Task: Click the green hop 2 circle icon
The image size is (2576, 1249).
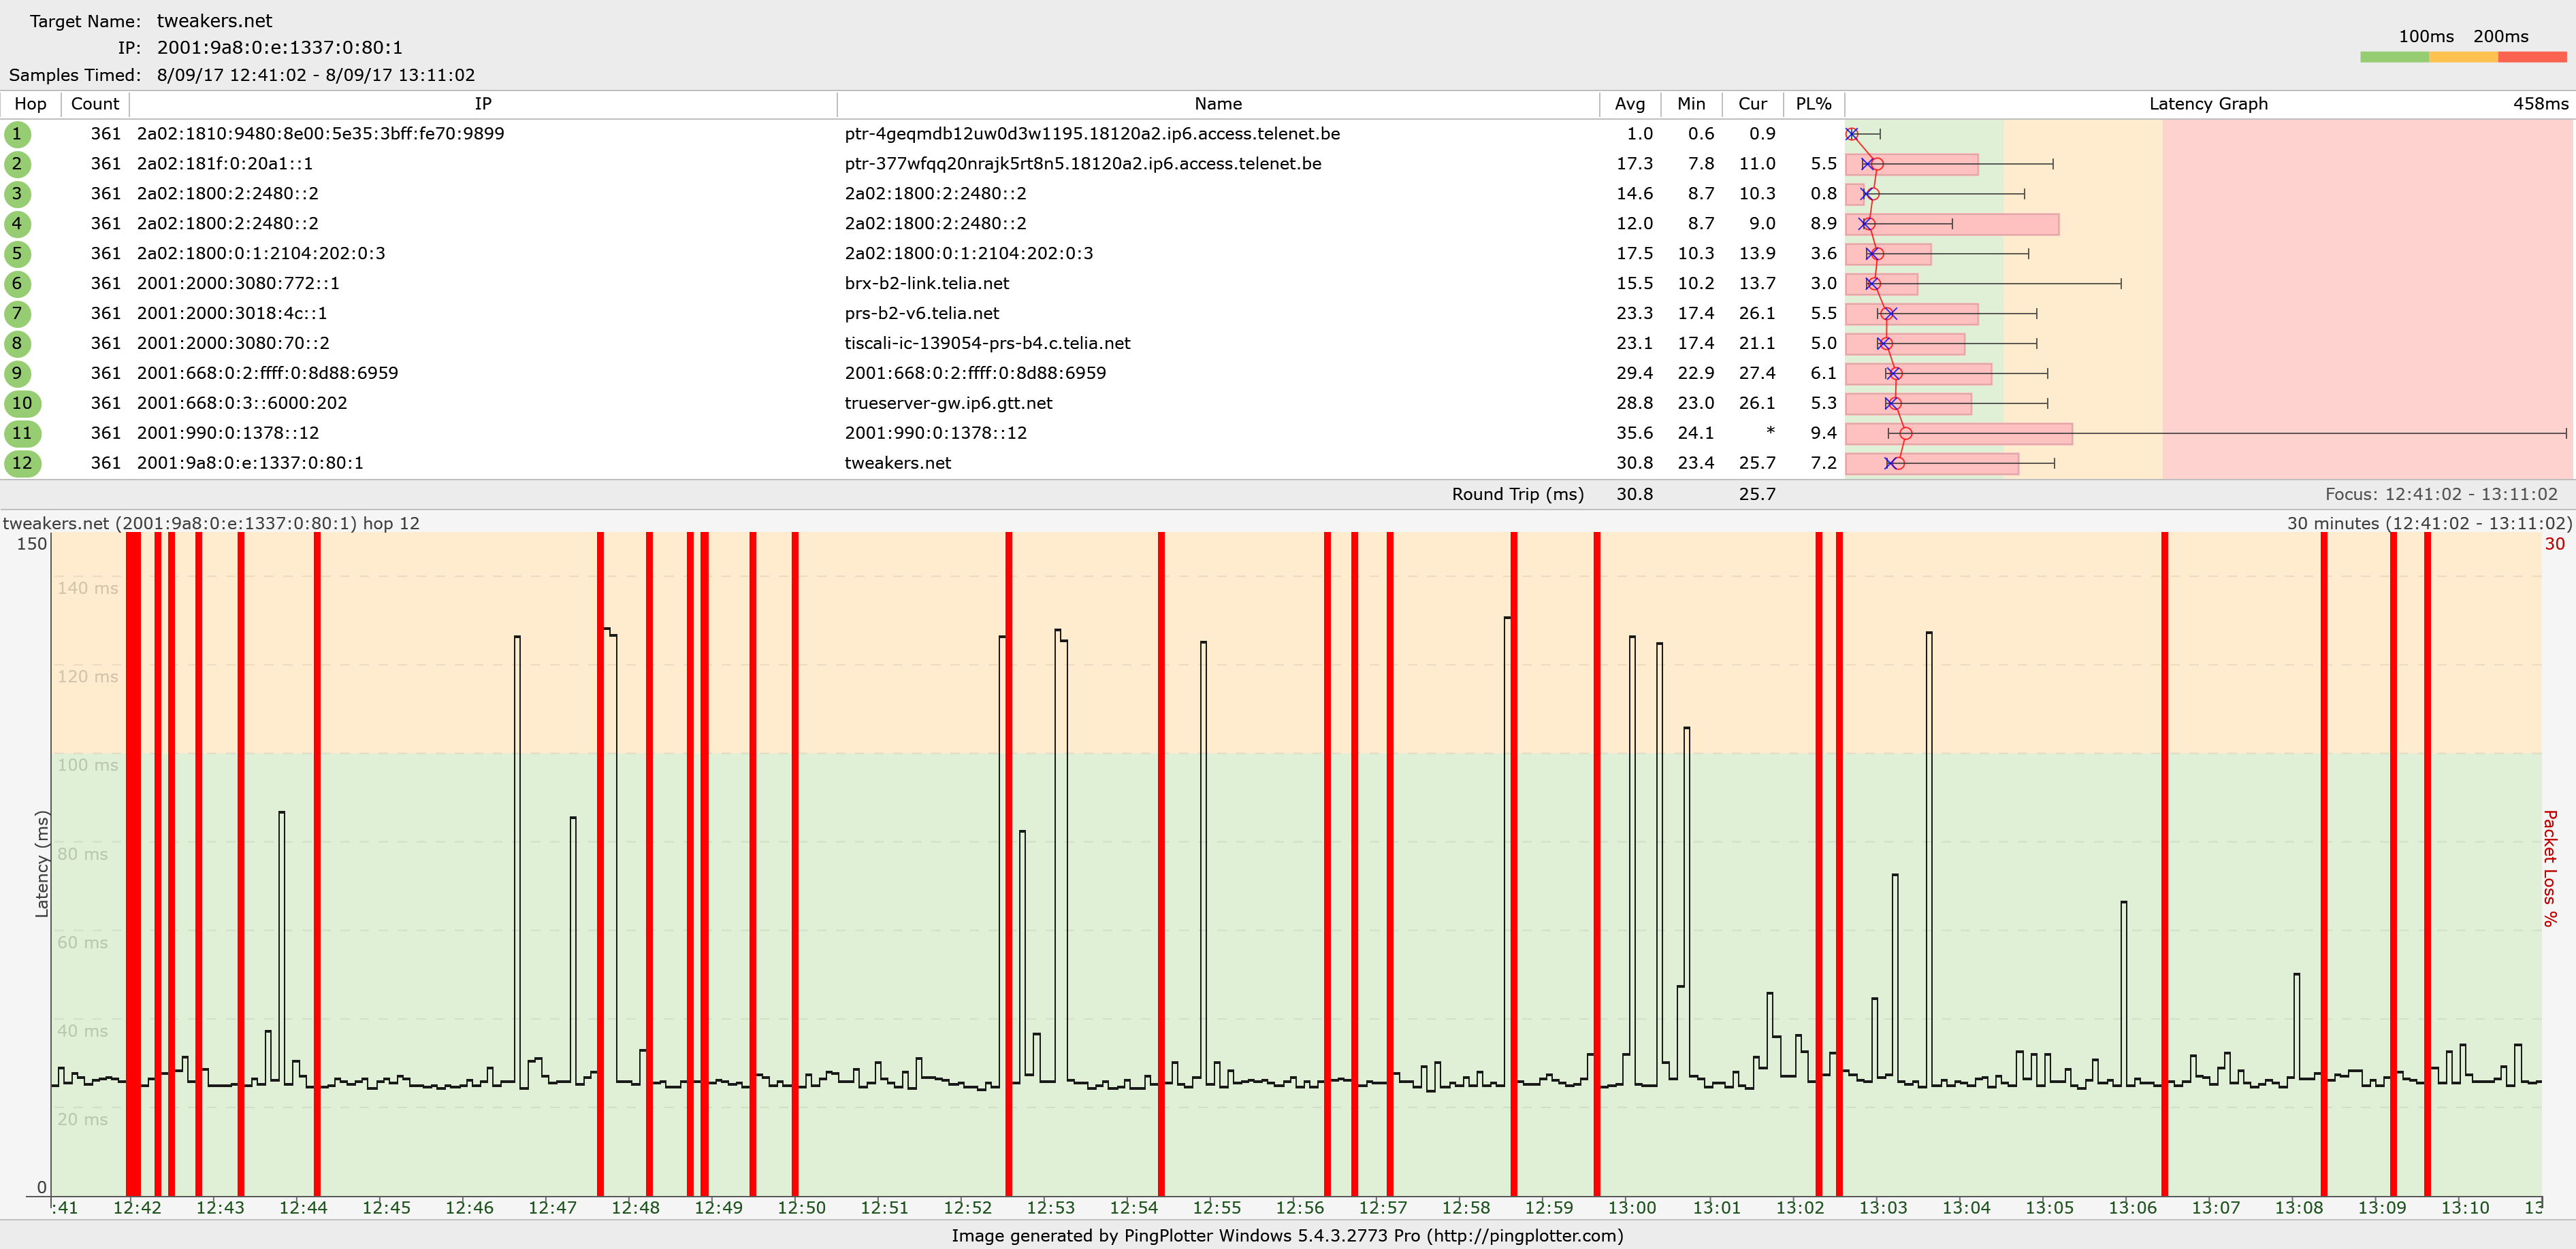Action: click(x=17, y=164)
